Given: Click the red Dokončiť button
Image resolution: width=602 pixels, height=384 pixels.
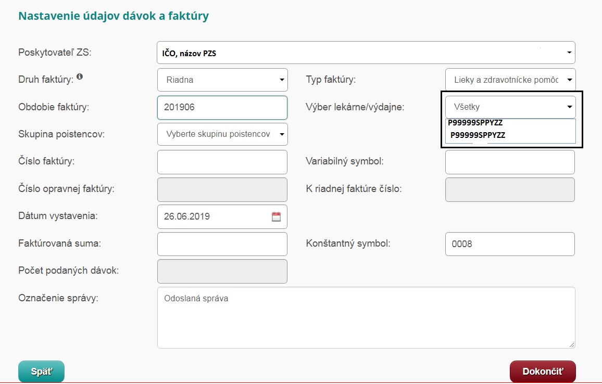Looking at the screenshot, I should [x=543, y=372].
